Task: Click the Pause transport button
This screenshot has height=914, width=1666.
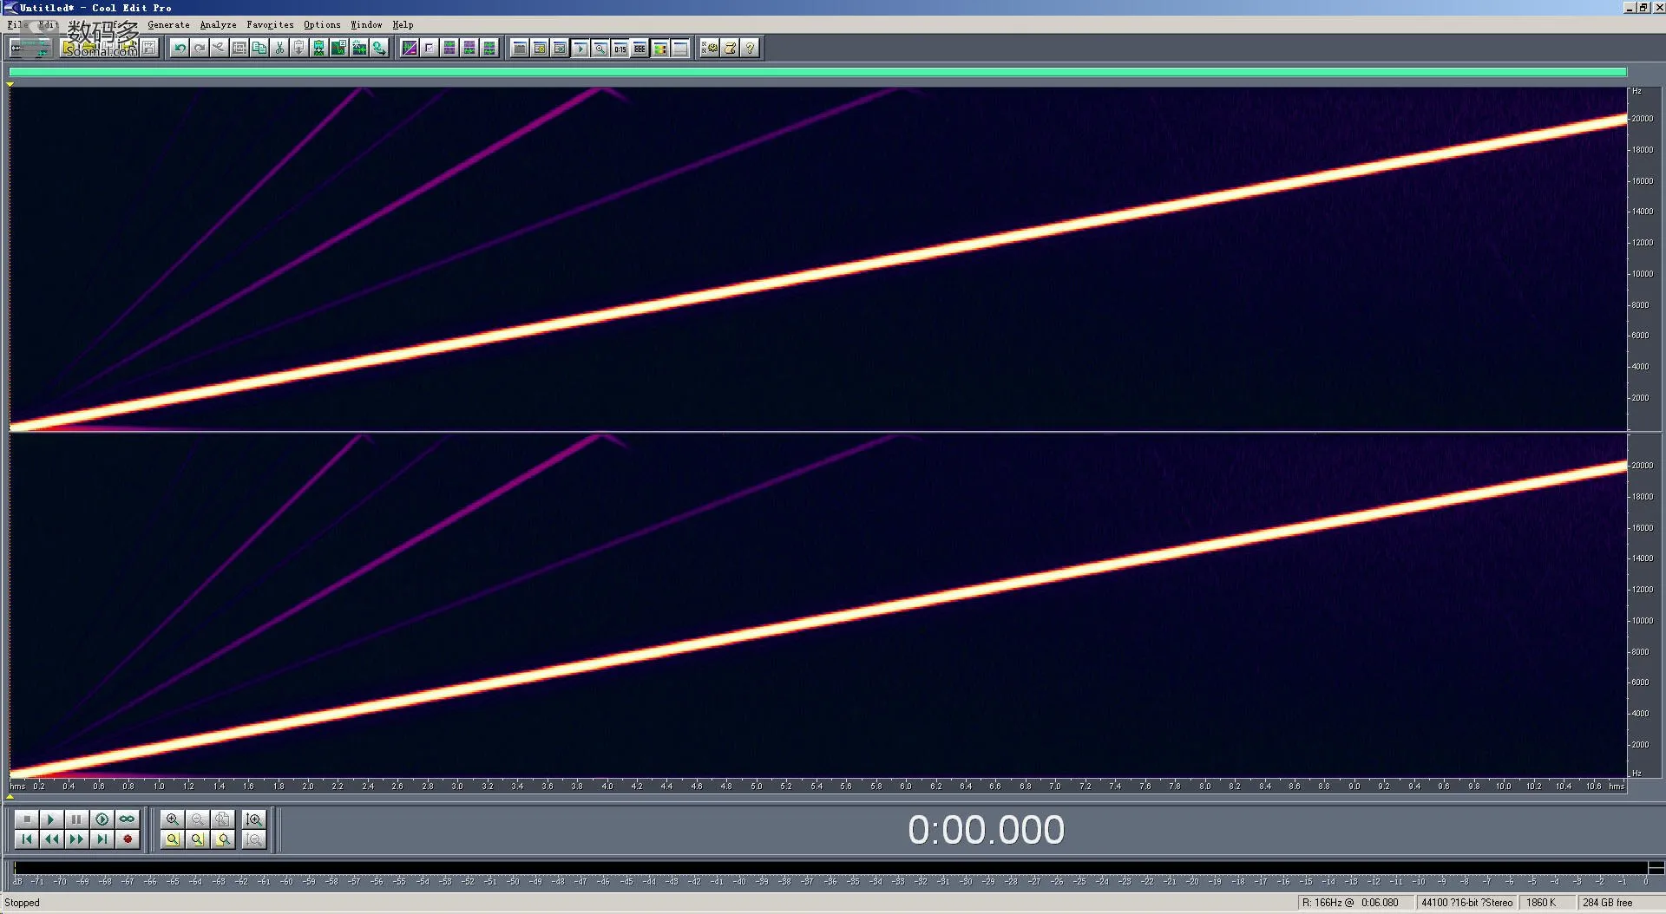Action: (x=76, y=819)
